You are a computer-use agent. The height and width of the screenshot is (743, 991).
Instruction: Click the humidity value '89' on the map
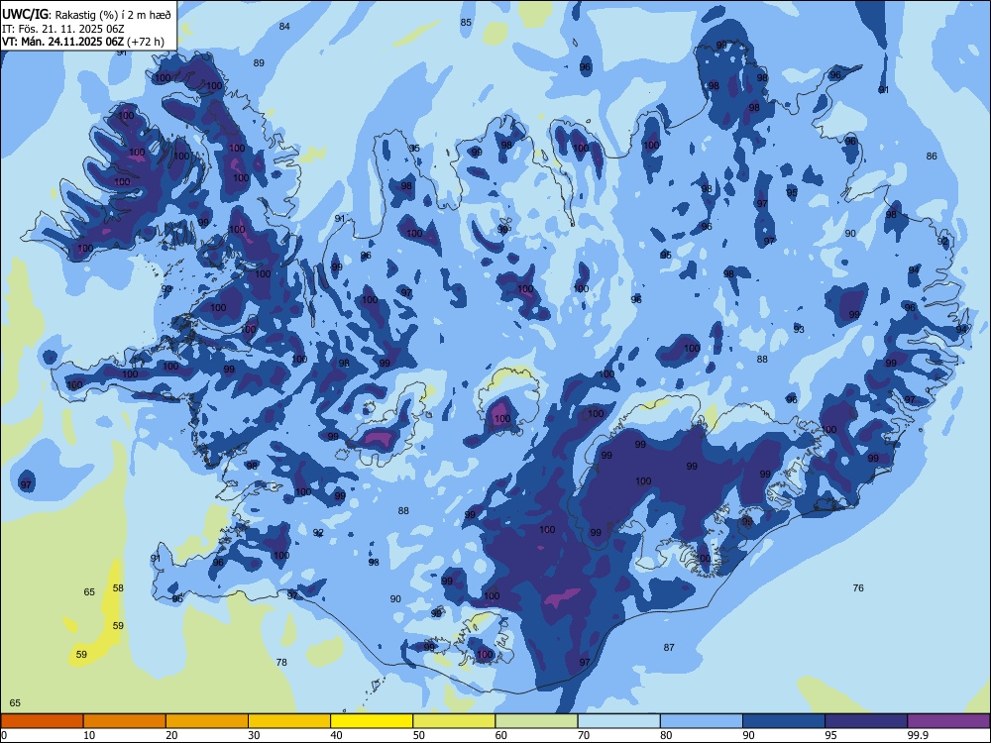coord(259,62)
